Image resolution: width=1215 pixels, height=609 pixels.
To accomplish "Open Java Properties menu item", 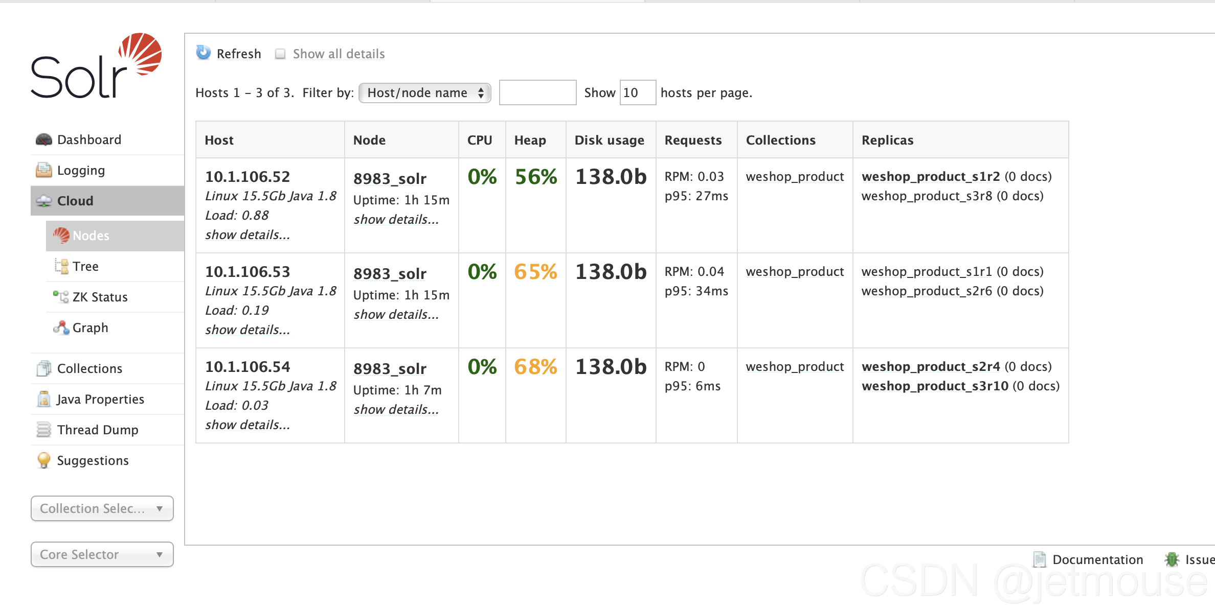I will pyautogui.click(x=100, y=399).
